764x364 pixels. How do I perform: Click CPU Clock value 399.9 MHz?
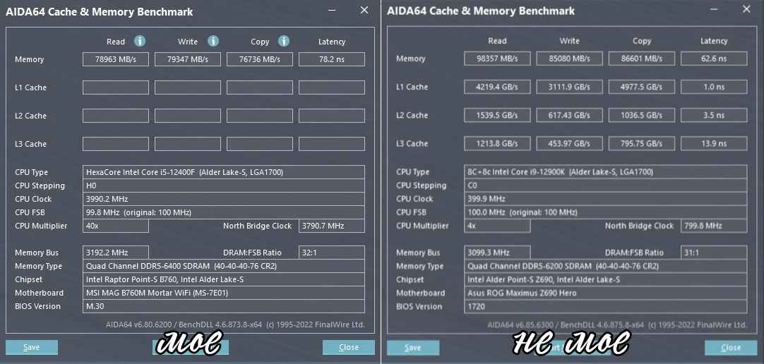pyautogui.click(x=606, y=198)
